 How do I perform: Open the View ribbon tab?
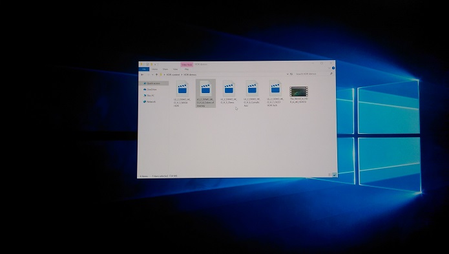tap(175, 69)
